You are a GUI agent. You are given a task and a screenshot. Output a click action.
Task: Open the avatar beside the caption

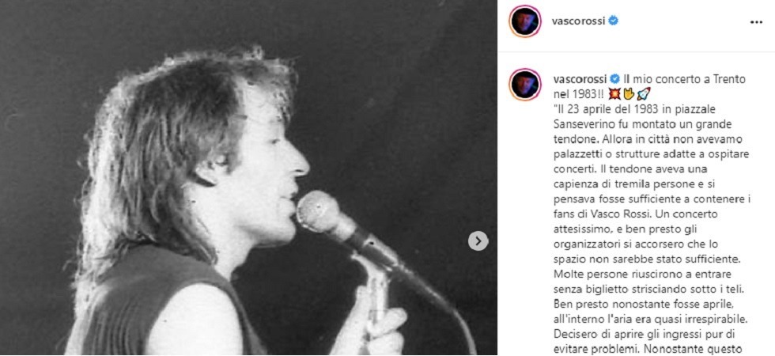[525, 85]
